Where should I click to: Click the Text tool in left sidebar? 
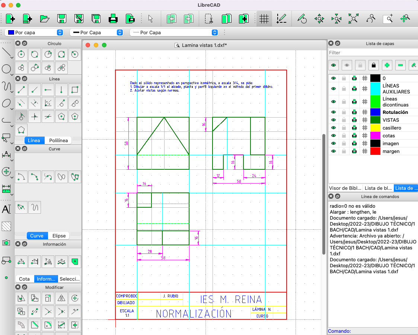pos(6,209)
